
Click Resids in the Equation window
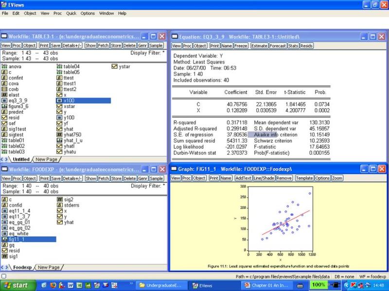[x=306, y=46]
